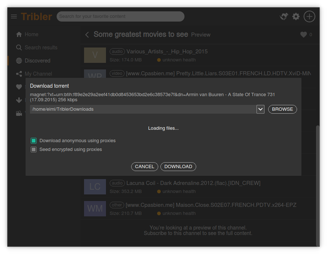
Task: Click the WM thumbnail of Maison Close torrent
Action: [x=95, y=208]
